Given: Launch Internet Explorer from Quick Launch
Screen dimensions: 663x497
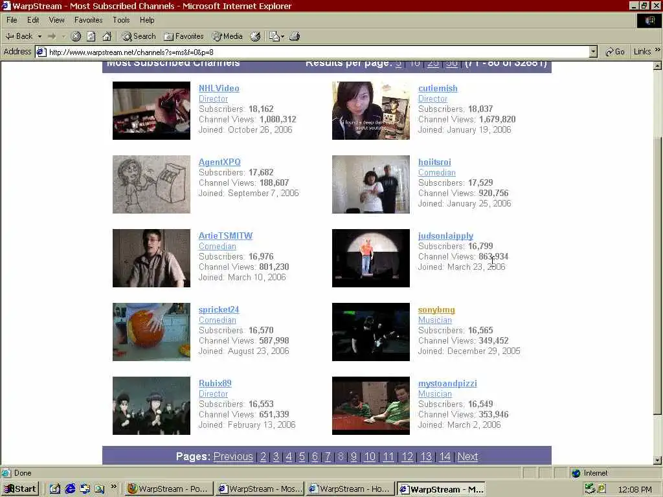Looking at the screenshot, I should point(70,489).
